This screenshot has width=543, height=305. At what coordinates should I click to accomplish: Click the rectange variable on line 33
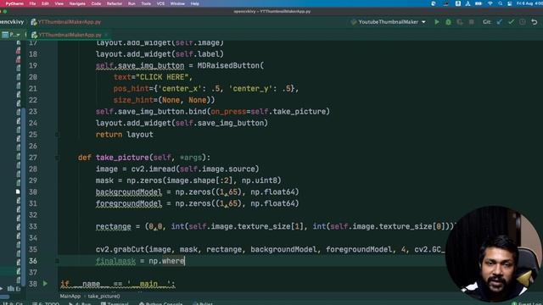(x=113, y=226)
